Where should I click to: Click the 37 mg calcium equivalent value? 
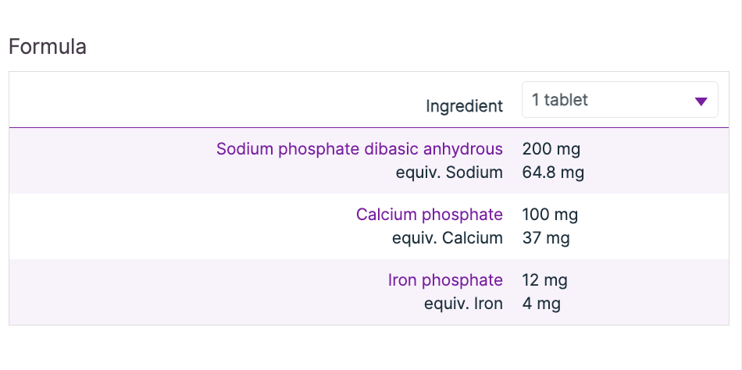[545, 238]
